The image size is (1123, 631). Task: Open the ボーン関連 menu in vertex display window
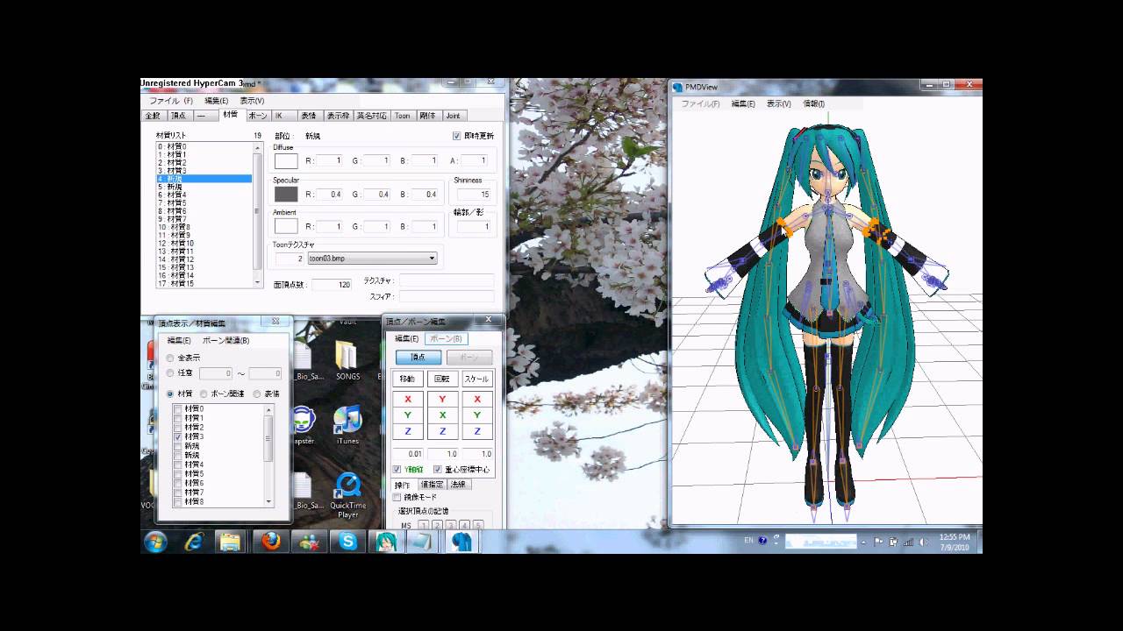pos(226,340)
